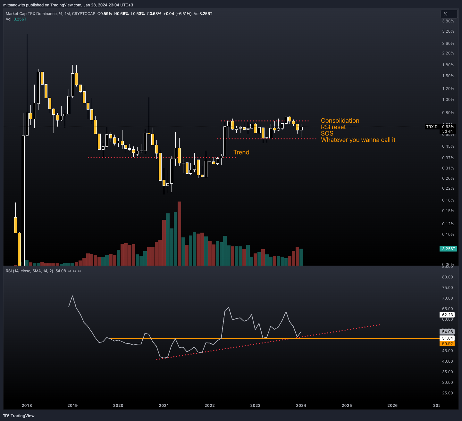Click the 62.23 RSI value tag
Image resolution: width=462 pixels, height=421 pixels.
coord(448,315)
